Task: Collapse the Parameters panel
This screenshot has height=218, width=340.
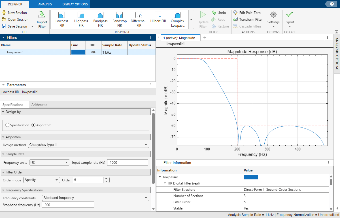Action: (x=3, y=85)
